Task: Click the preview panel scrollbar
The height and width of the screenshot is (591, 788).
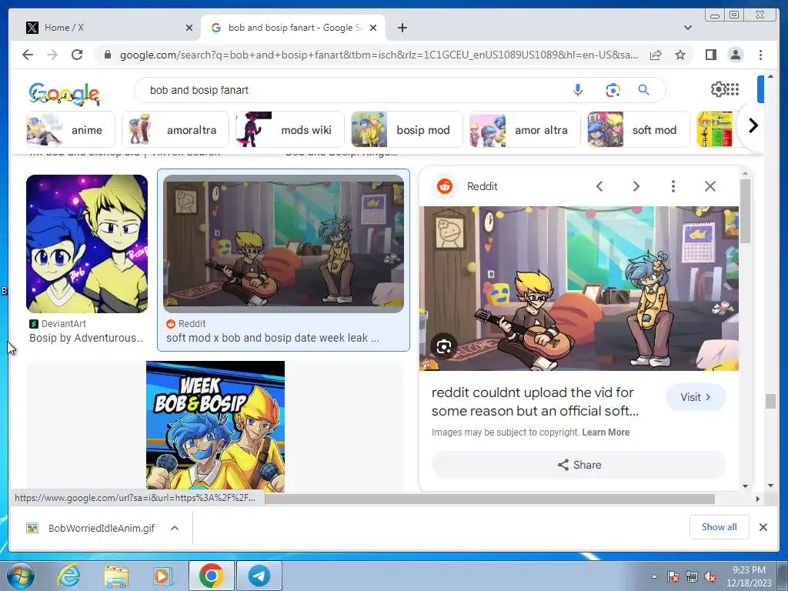Action: pos(745,211)
